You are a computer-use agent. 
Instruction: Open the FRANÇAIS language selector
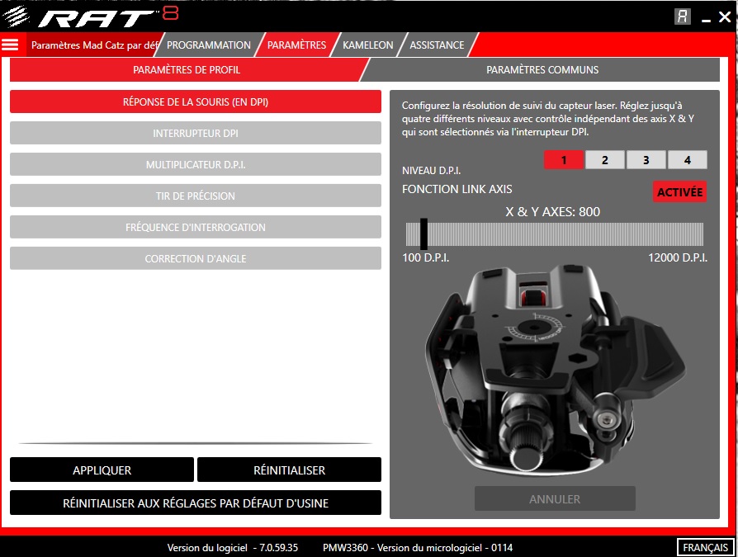(x=705, y=546)
